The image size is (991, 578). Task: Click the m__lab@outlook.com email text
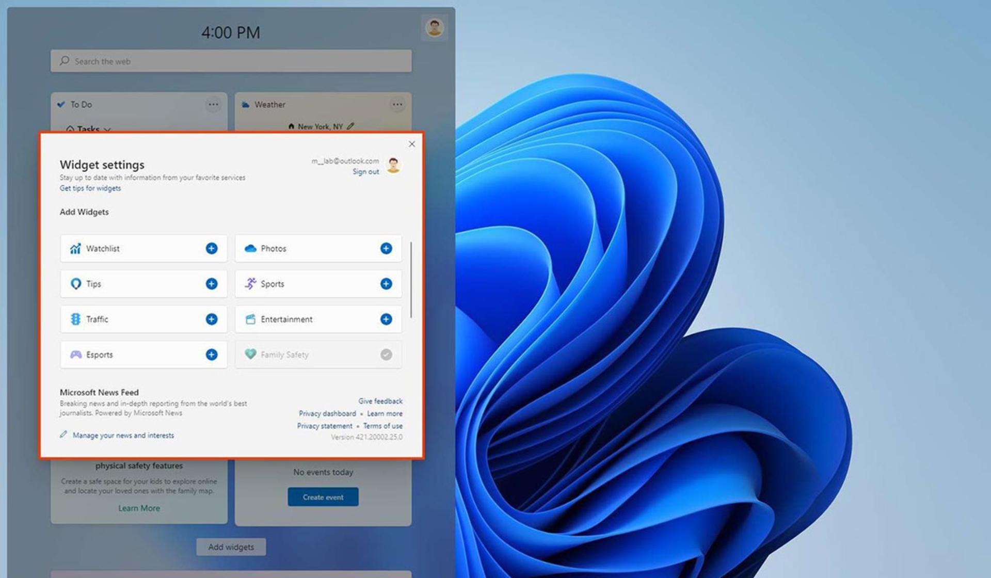[345, 161]
